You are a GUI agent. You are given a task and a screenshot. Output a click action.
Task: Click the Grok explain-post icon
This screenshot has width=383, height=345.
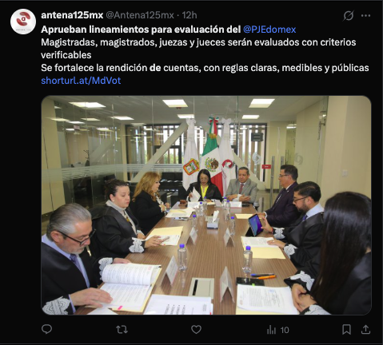tap(349, 16)
